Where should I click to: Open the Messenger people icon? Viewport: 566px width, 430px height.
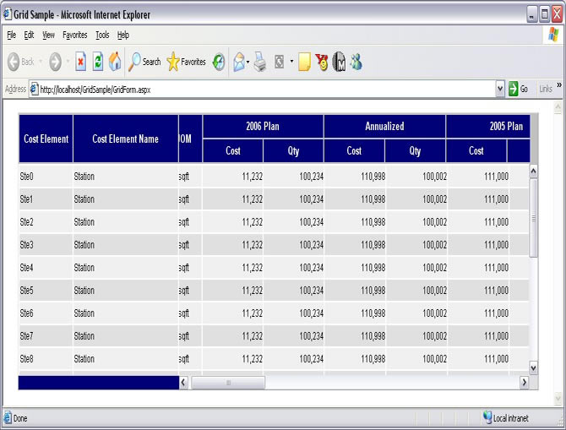[356, 62]
